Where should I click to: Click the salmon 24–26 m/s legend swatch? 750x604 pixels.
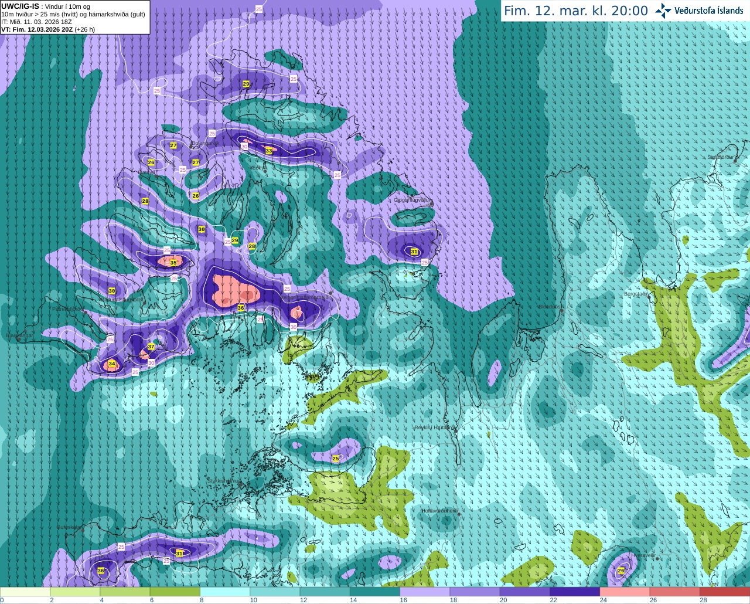click(x=625, y=592)
